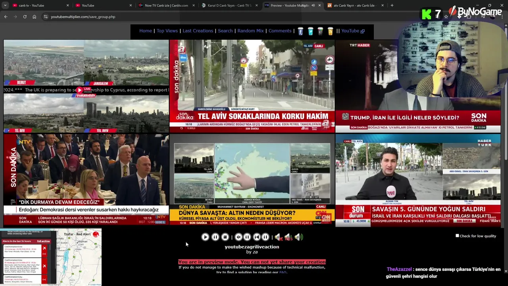Open the FAQ link
This screenshot has height=286, width=508.
coord(283,272)
